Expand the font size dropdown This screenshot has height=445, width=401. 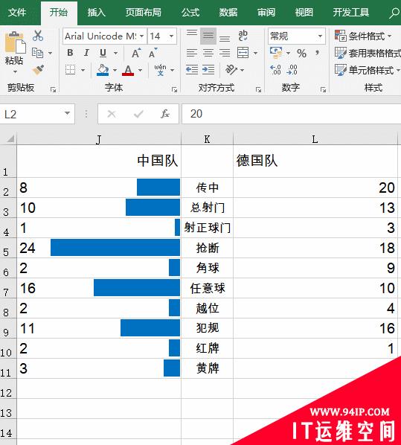(171, 36)
